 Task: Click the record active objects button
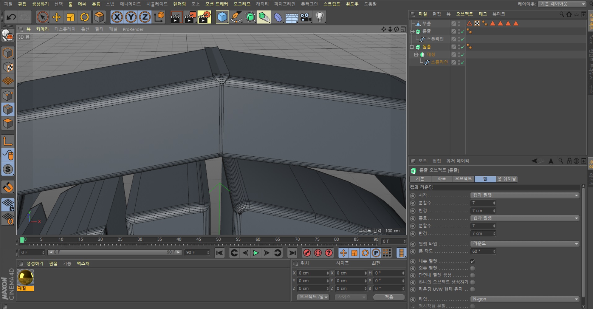[x=307, y=253]
